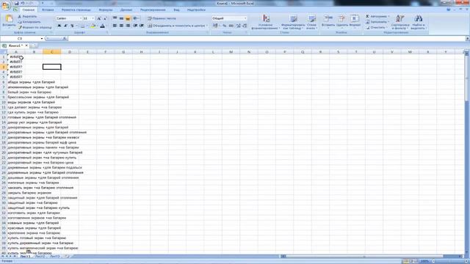Activate Формат по образцу format painter
Screen dimensions: 470x264
click(x=35, y=28)
